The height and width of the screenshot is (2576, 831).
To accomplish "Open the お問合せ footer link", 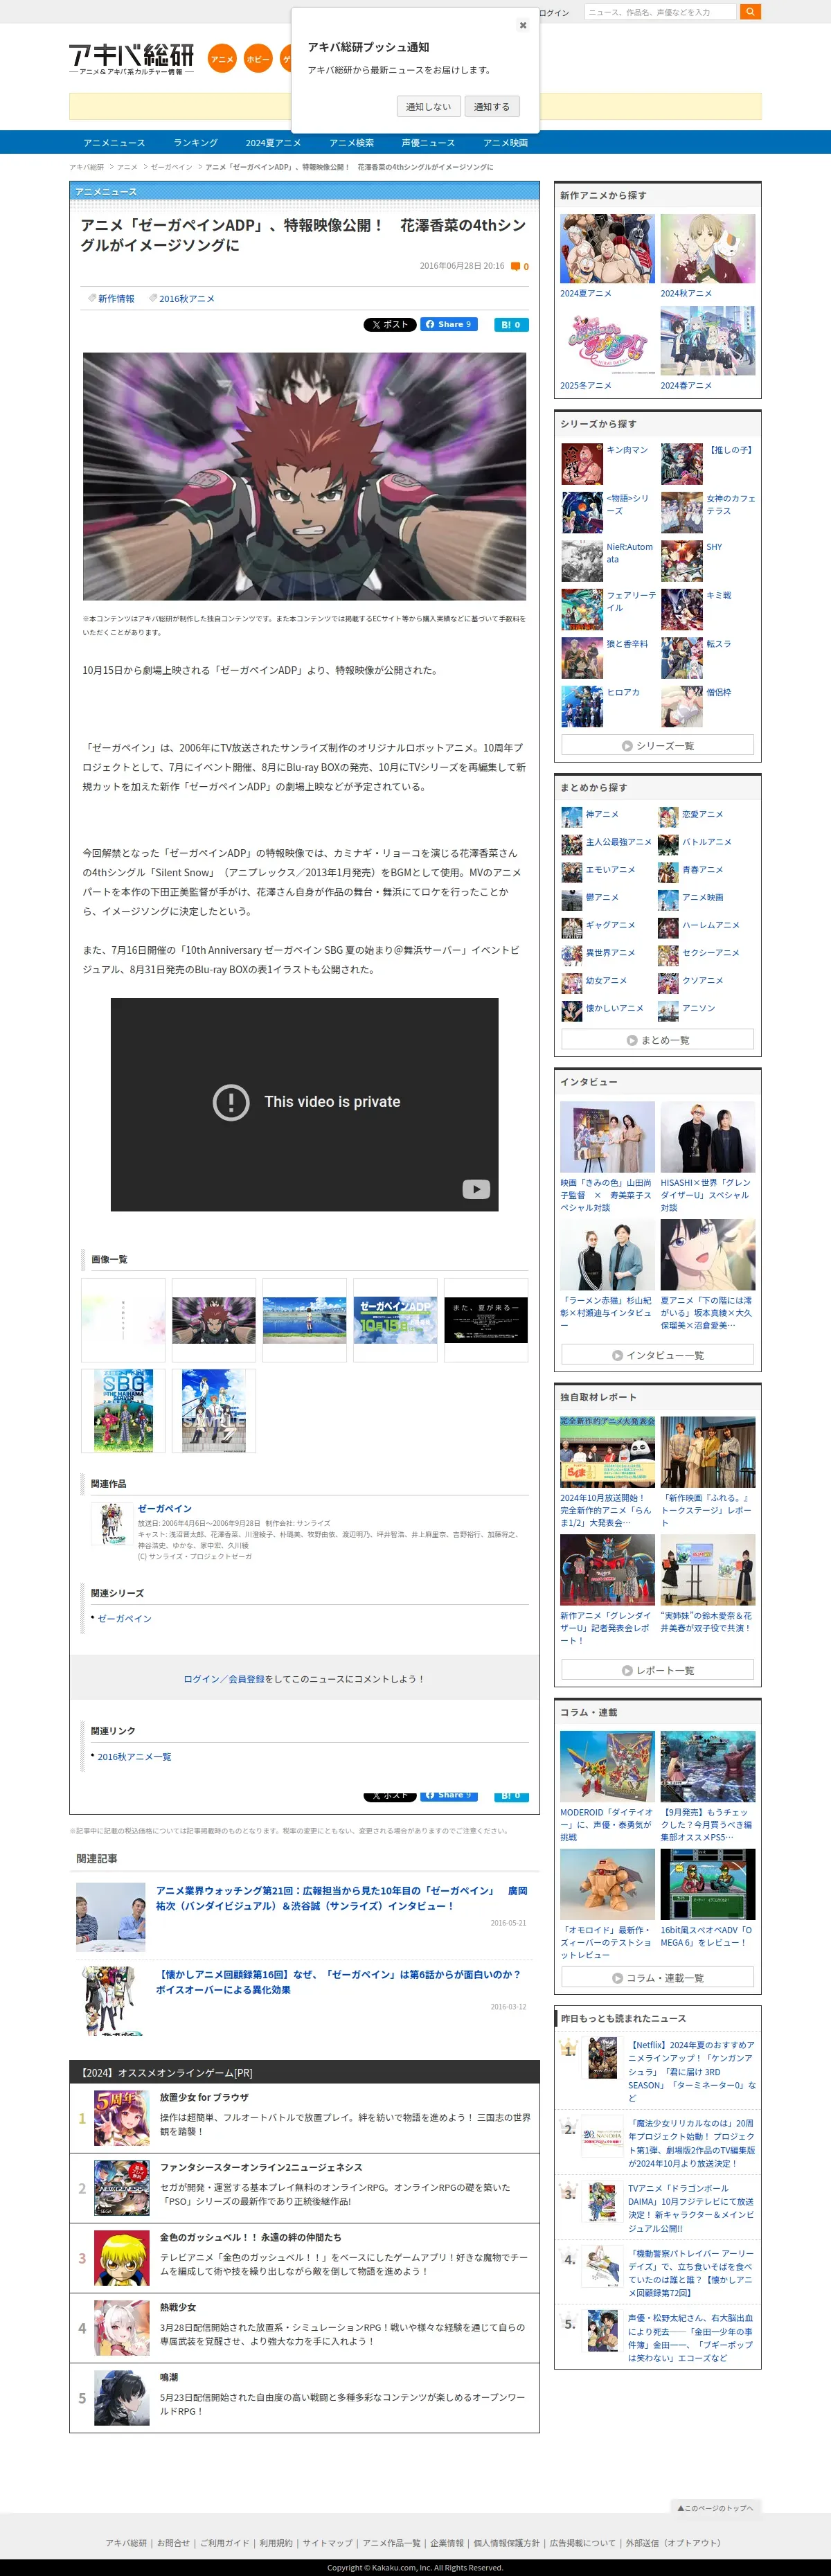I will (173, 2542).
